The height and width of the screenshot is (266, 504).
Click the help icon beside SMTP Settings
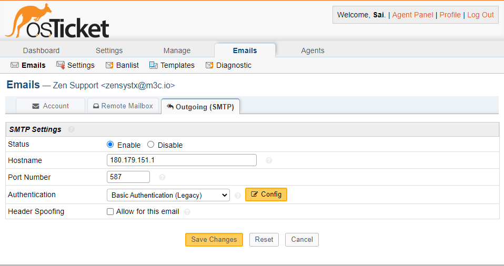tap(71, 129)
